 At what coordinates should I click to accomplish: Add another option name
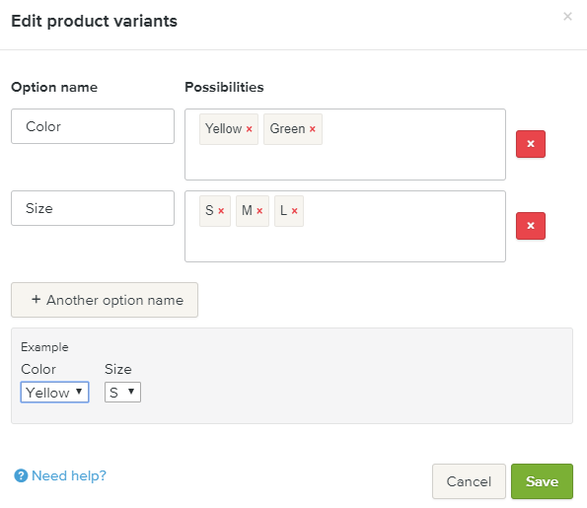pyautogui.click(x=105, y=300)
